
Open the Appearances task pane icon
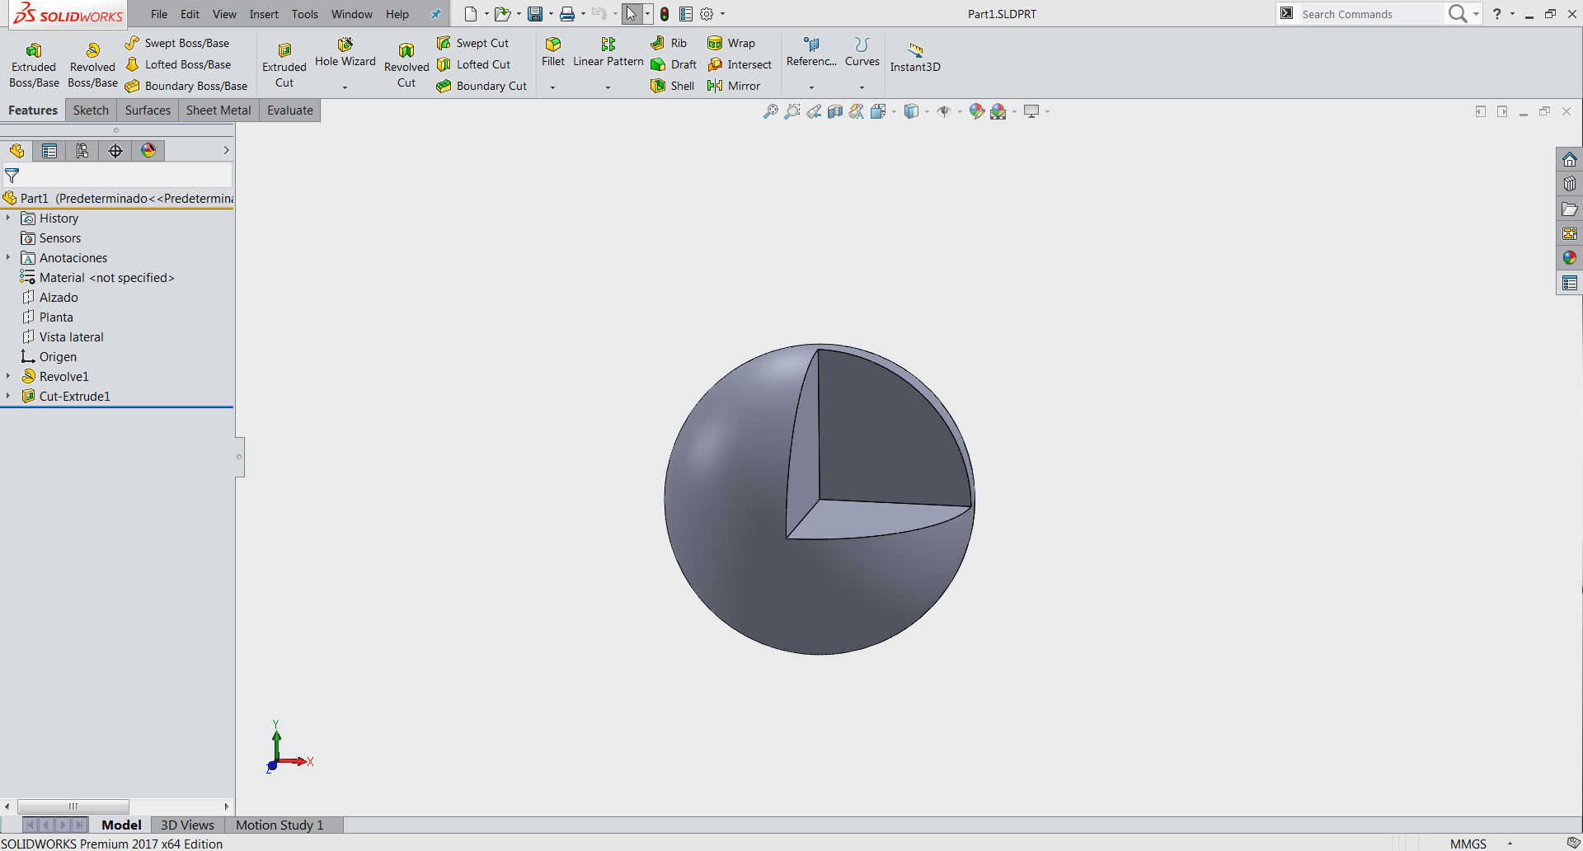[x=1569, y=258]
